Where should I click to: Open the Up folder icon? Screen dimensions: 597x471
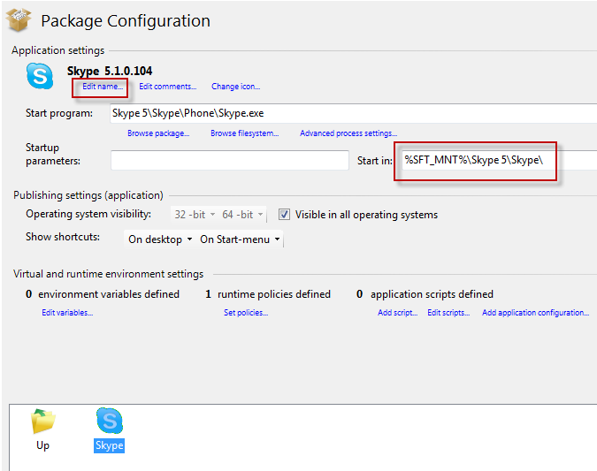pyautogui.click(x=42, y=422)
